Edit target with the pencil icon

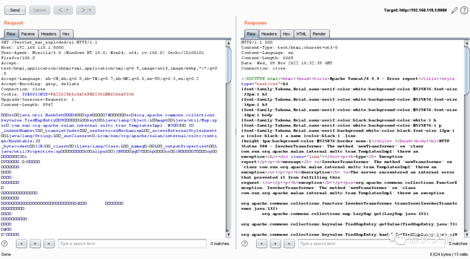(454, 10)
